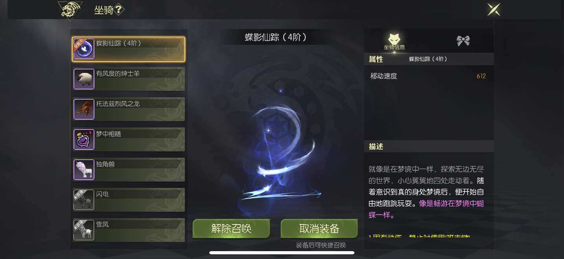Click the 取消装备 button
Image resolution: width=564 pixels, height=259 pixels.
(319, 229)
